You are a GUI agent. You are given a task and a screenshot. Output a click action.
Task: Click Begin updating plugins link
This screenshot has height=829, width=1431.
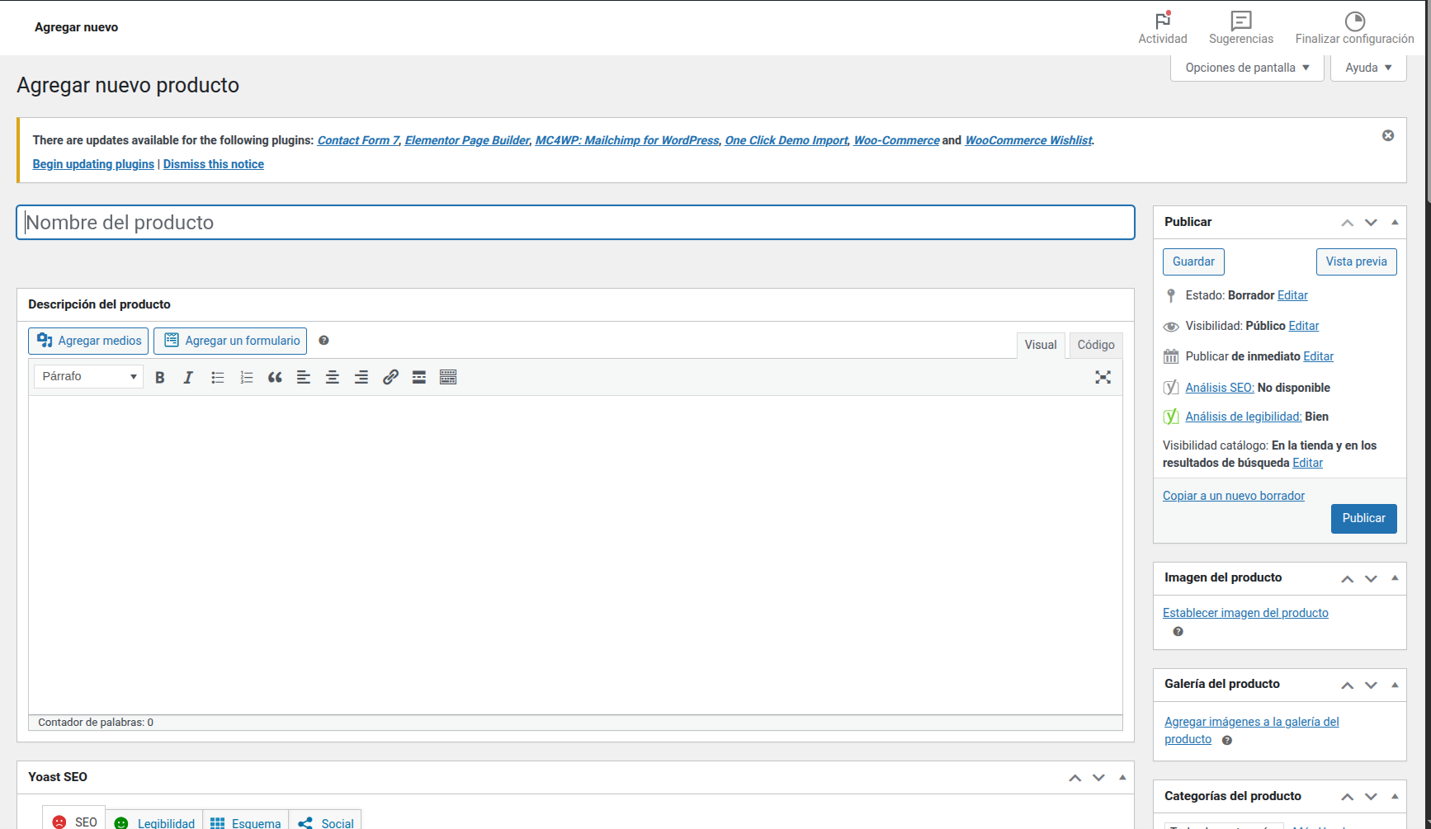93,164
